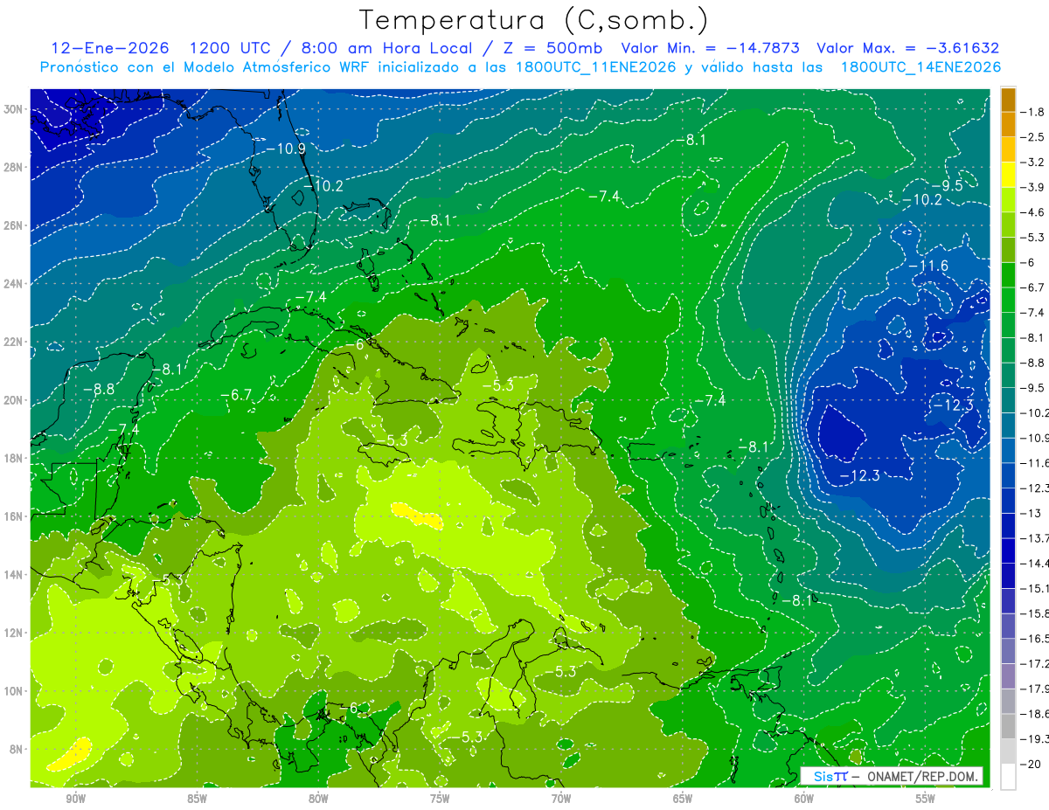This screenshot has height=810, width=1049.
Task: Click the 20N latitude axis label
Action: [x=14, y=399]
